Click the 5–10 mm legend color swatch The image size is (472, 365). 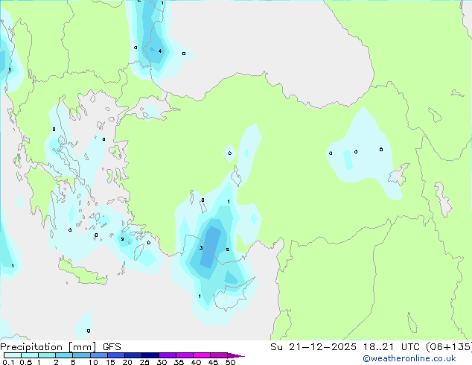pyautogui.click(x=81, y=355)
